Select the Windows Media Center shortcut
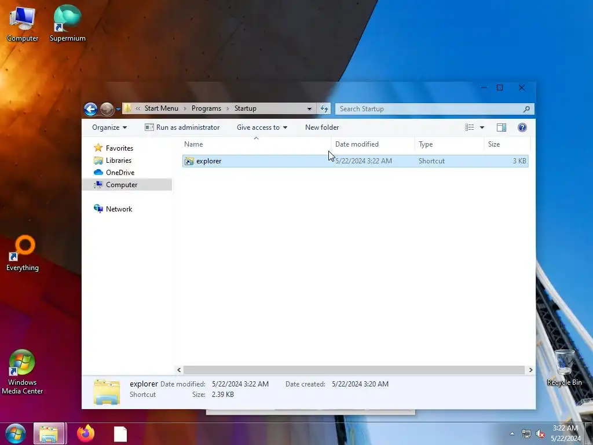The image size is (593, 445). tap(23, 373)
